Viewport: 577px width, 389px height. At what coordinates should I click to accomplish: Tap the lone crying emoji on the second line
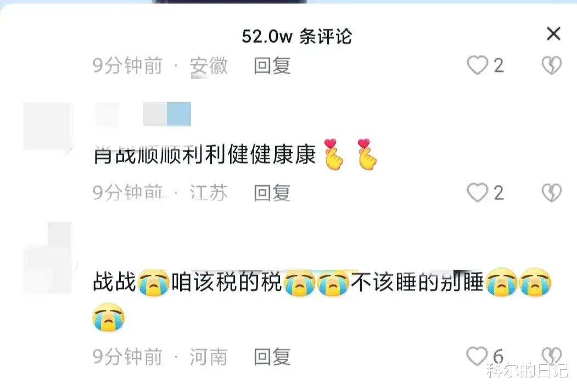pyautogui.click(x=109, y=317)
